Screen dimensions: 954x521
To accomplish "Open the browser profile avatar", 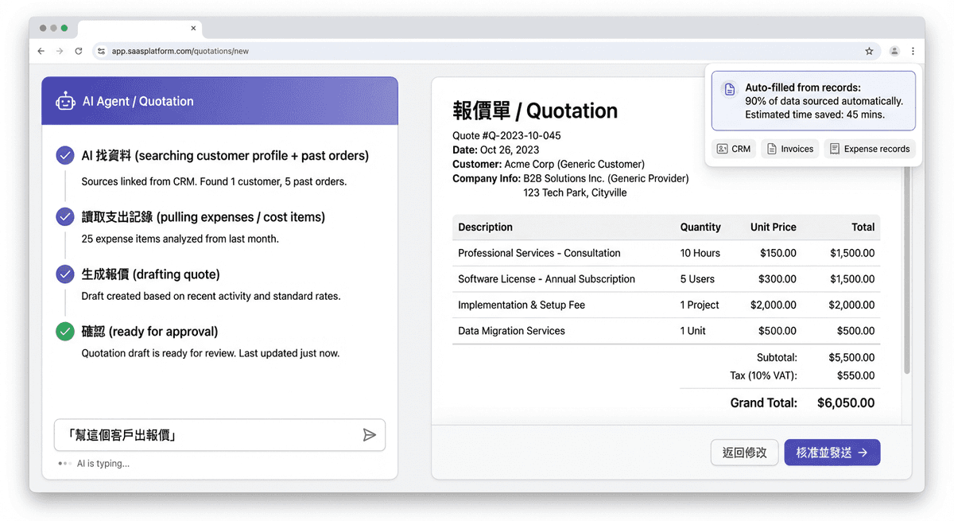I will (x=894, y=51).
